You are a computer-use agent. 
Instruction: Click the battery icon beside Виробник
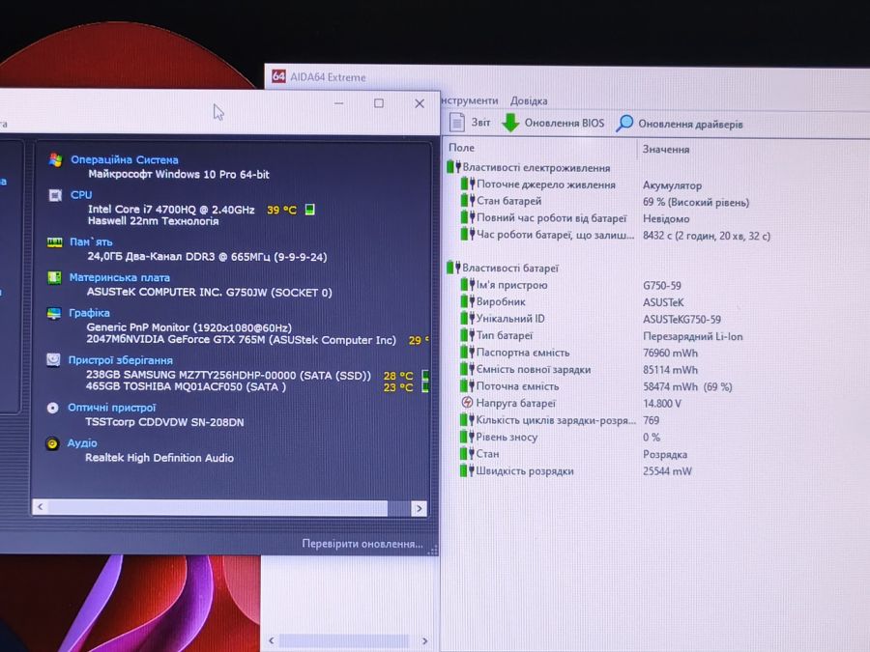[468, 301]
